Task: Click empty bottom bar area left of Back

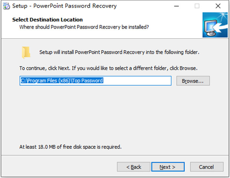Action: [58, 167]
